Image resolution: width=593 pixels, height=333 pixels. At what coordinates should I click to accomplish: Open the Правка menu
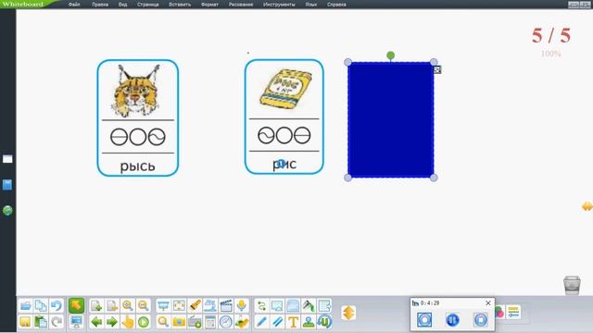coord(100,5)
